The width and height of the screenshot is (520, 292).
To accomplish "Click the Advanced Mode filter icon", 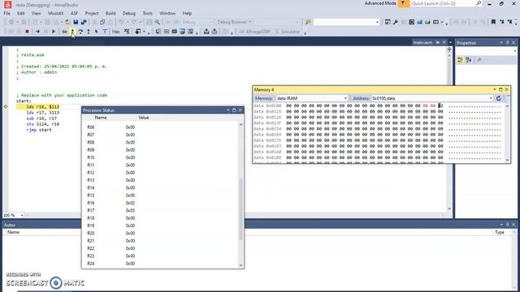I will pyautogui.click(x=403, y=3).
